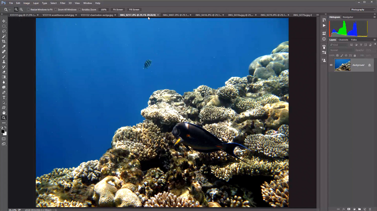This screenshot has width=377, height=211.
Task: Click the zoom out magnifier icon
Action: (21, 10)
